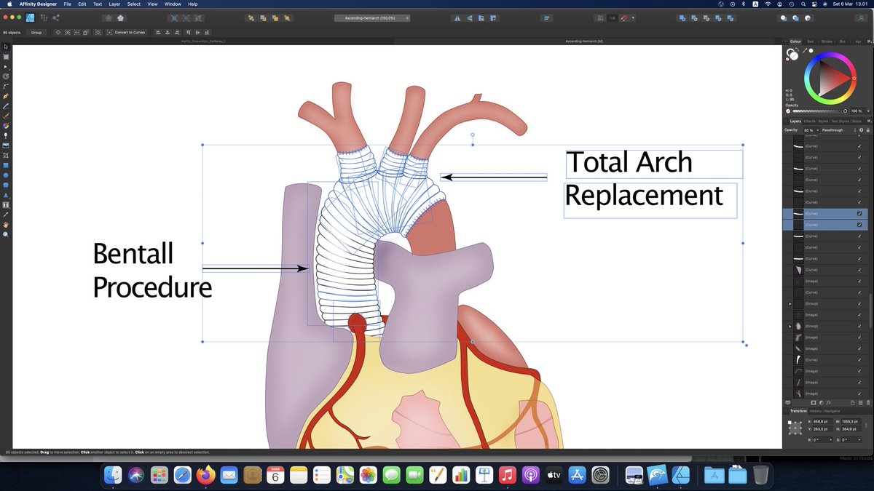The width and height of the screenshot is (874, 491).
Task: Select the Artistic Text tool
Action: [6, 205]
